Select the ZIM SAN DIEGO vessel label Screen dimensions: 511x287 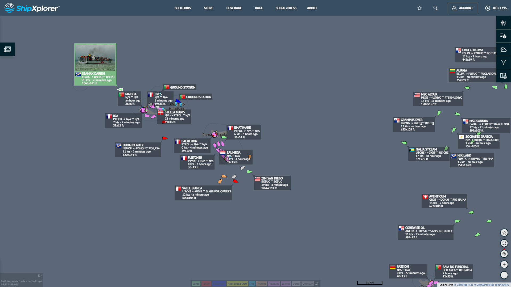point(272,183)
